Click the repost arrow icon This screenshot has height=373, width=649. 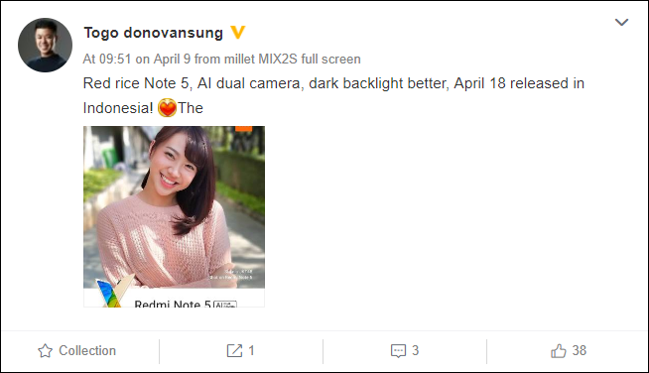coord(234,350)
